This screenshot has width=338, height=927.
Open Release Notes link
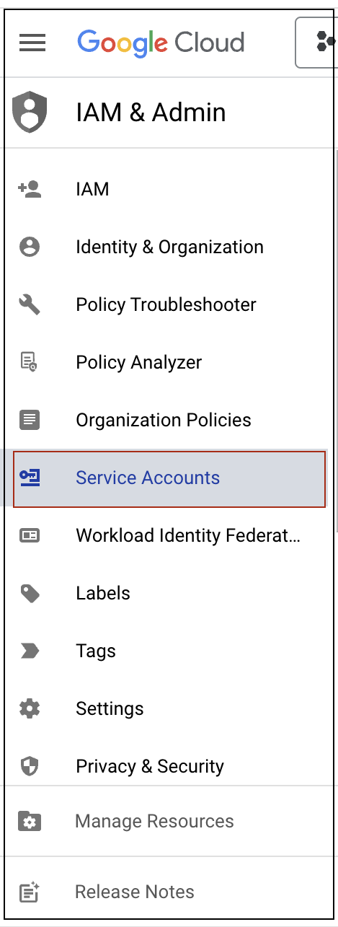(x=135, y=892)
